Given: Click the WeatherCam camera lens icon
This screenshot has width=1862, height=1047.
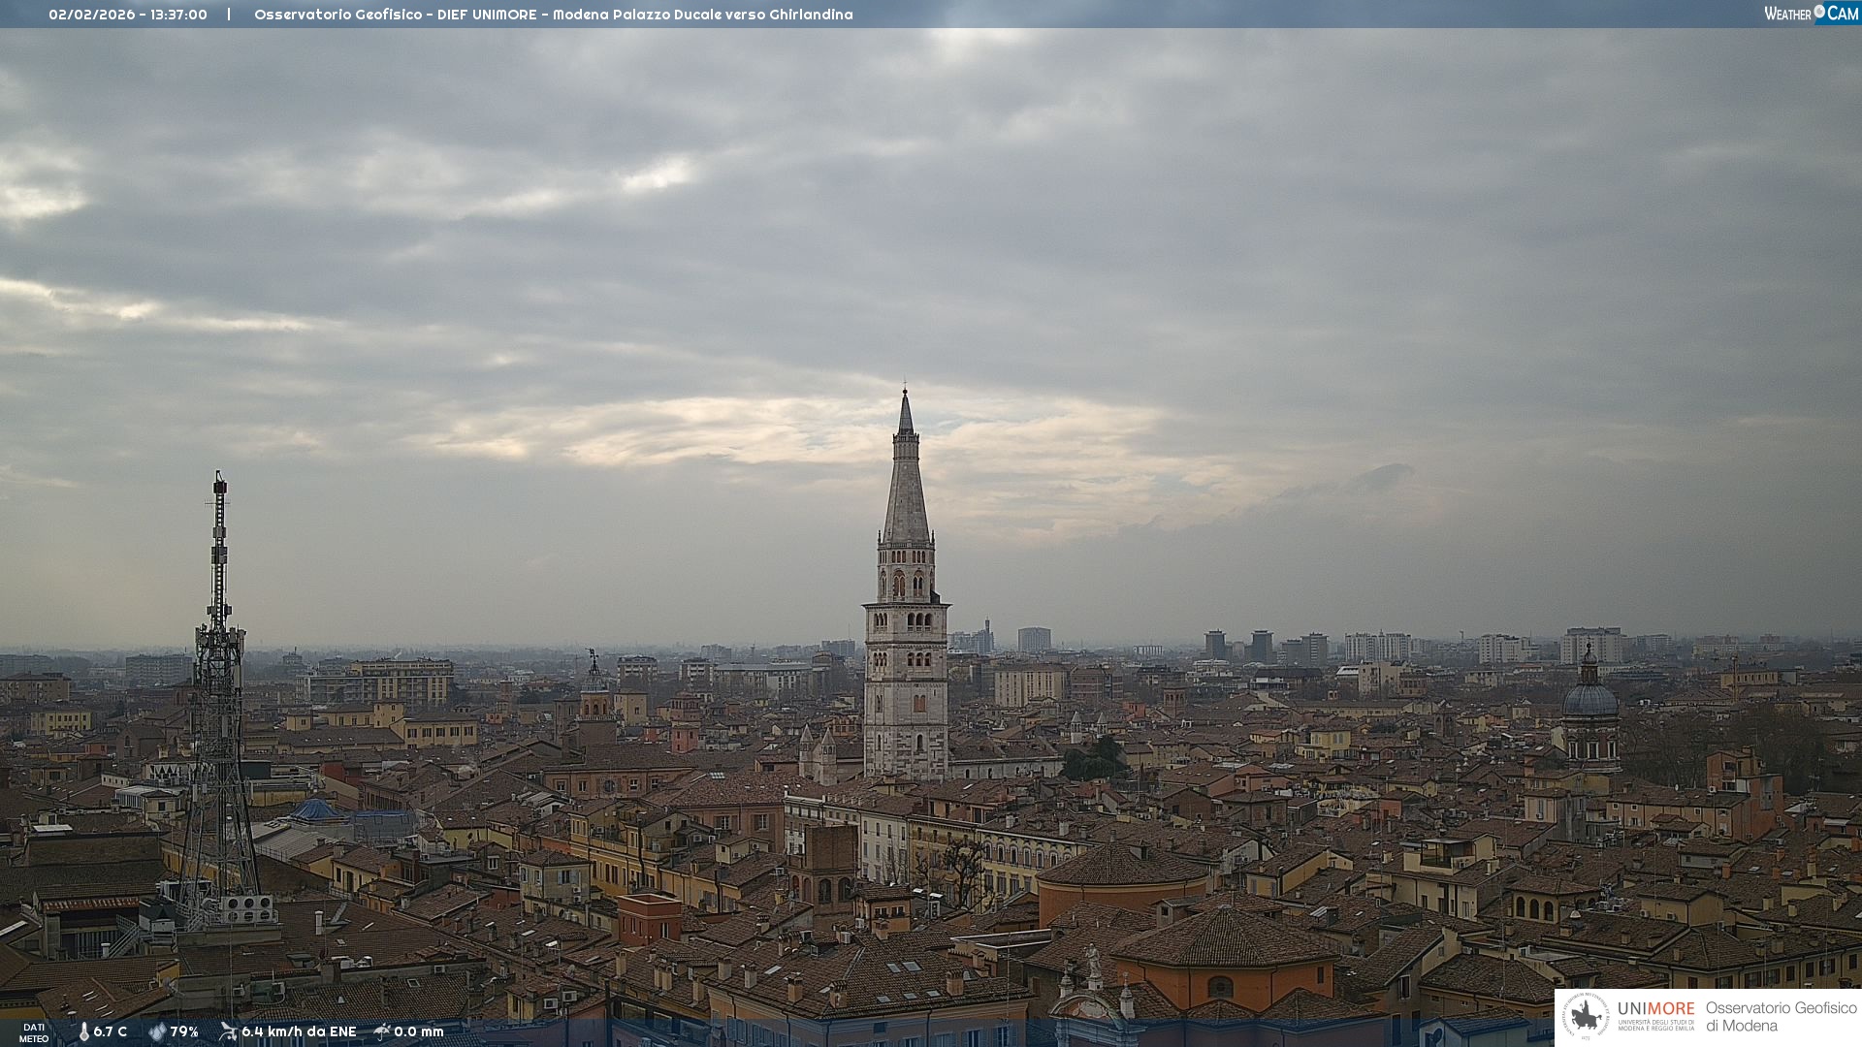Looking at the screenshot, I should pos(1819,12).
